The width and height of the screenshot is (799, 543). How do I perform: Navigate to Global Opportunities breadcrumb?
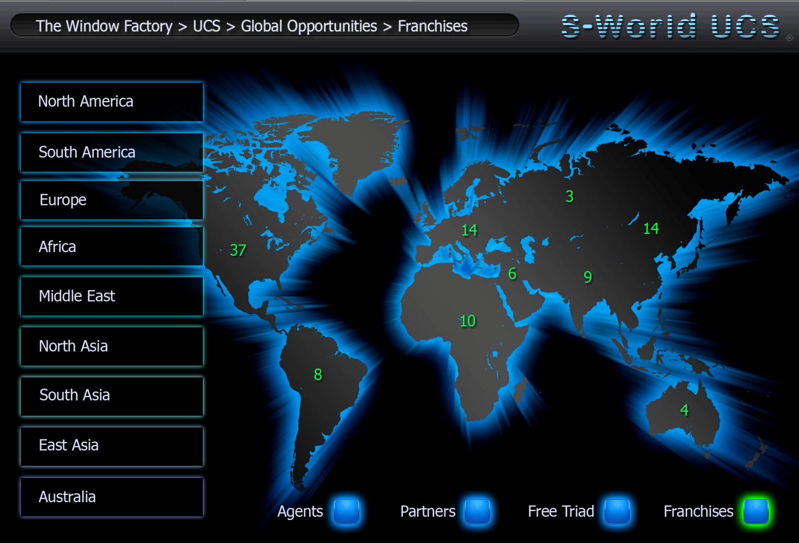click(x=309, y=26)
